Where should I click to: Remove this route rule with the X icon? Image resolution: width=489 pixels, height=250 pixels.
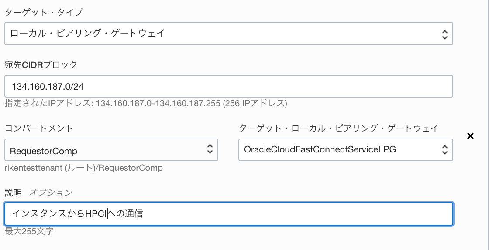point(470,136)
